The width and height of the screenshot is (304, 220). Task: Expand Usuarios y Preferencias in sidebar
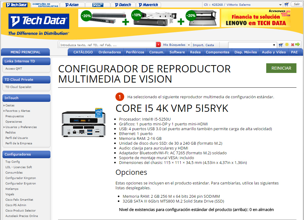pos(5,127)
